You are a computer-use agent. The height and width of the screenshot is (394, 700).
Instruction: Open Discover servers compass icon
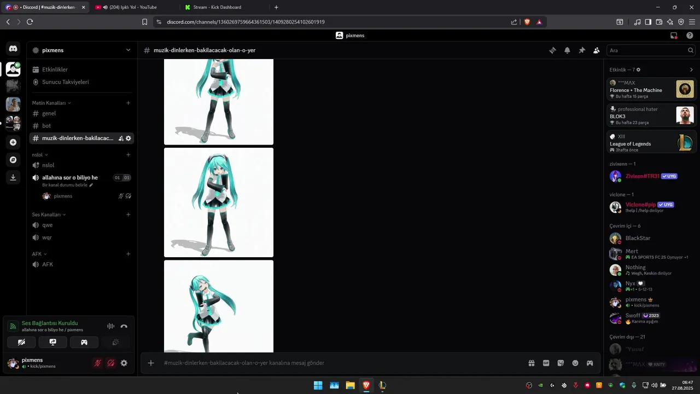pos(13,160)
